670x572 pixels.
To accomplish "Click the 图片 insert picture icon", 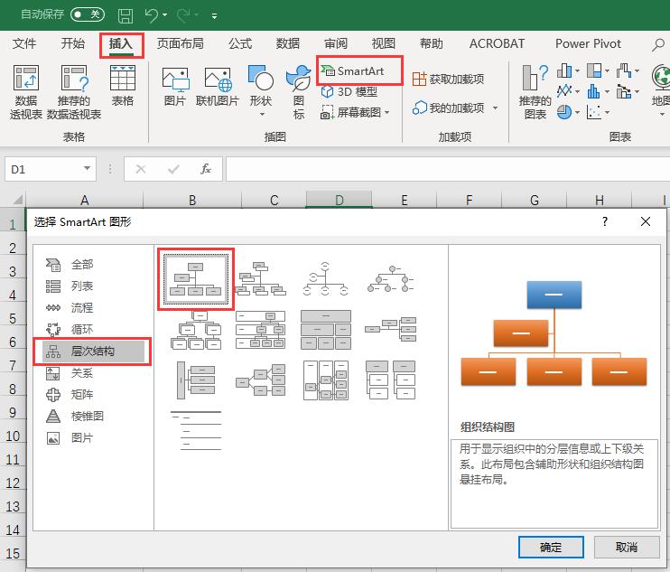I will pos(174,88).
